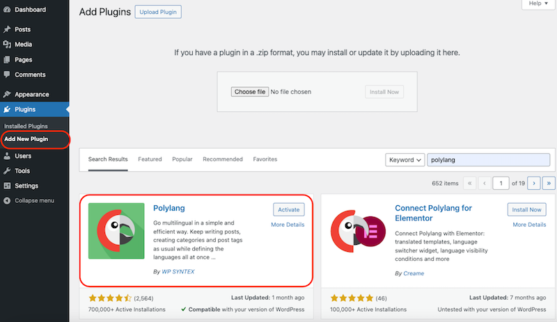Open the Polylang title link
Screen dimensions: 557x322
tap(169, 208)
